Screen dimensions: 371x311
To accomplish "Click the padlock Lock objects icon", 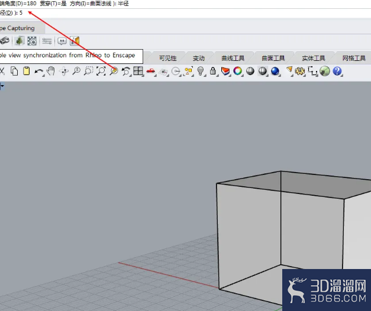I will coord(213,71).
